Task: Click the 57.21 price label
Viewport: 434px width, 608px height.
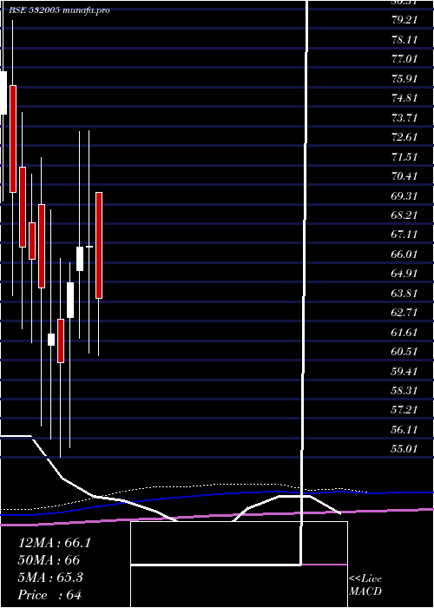Action: (404, 409)
